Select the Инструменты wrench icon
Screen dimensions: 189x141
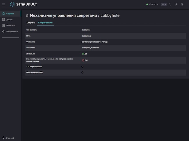[x=3, y=31]
